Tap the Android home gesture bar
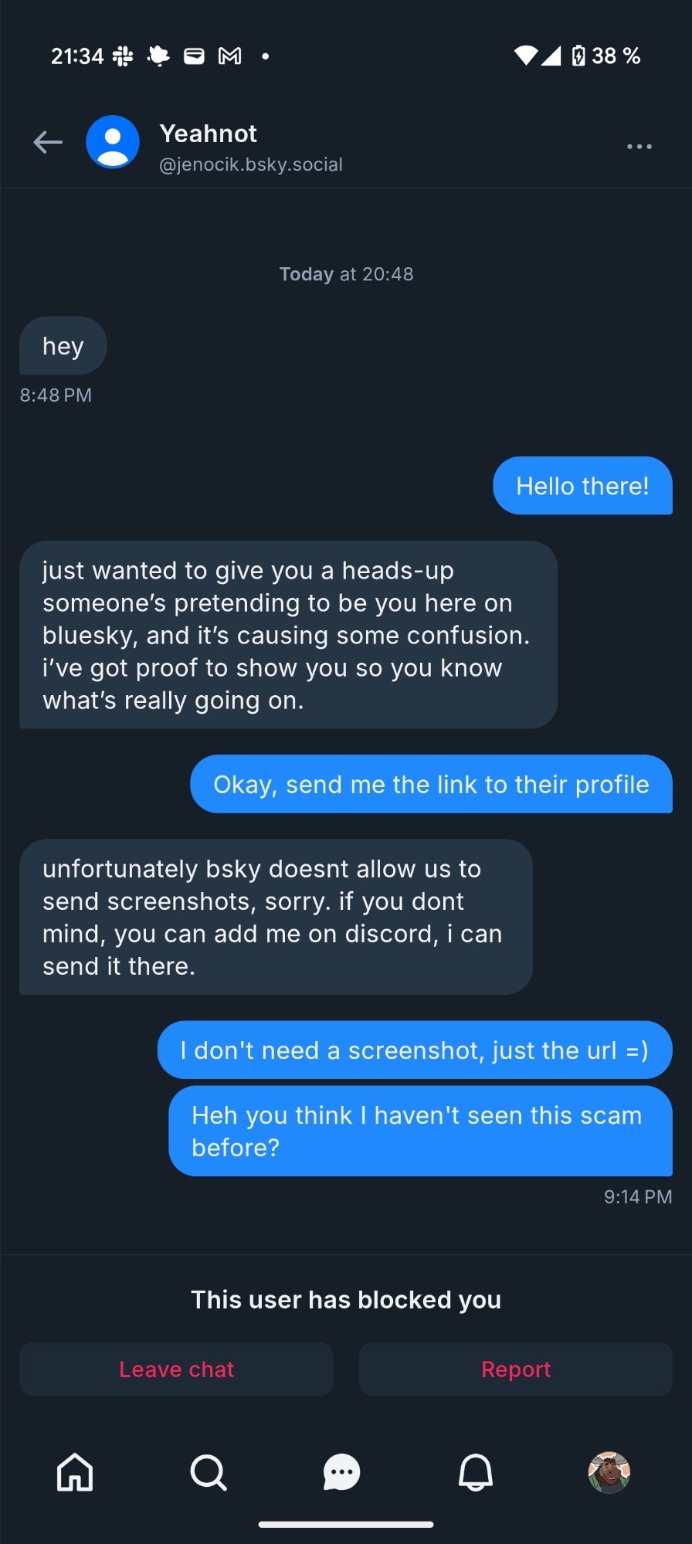The image size is (692, 1544). [346, 1524]
